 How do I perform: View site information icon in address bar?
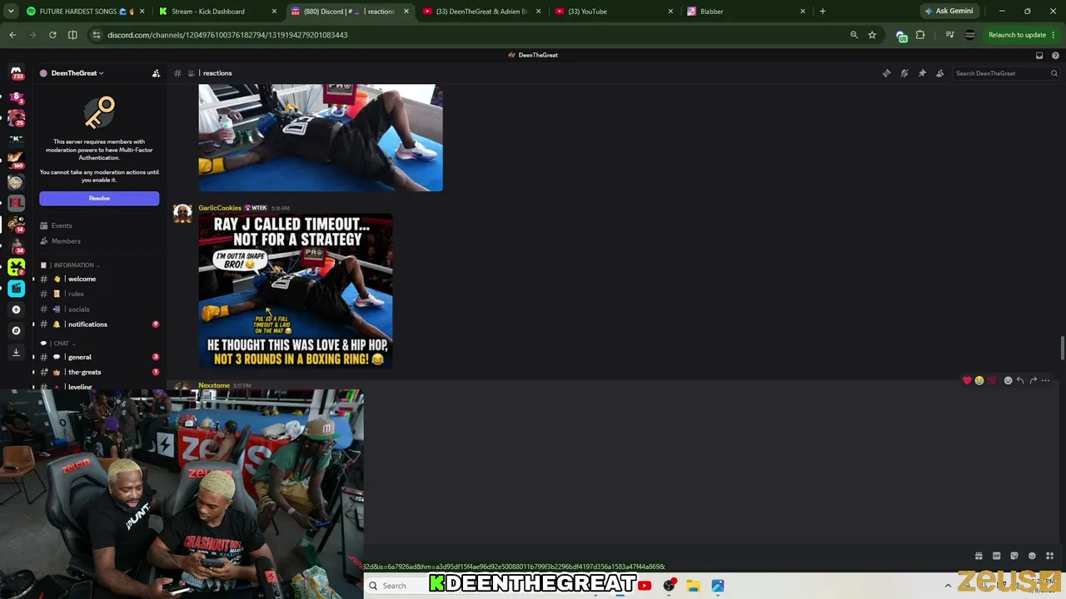coord(97,35)
